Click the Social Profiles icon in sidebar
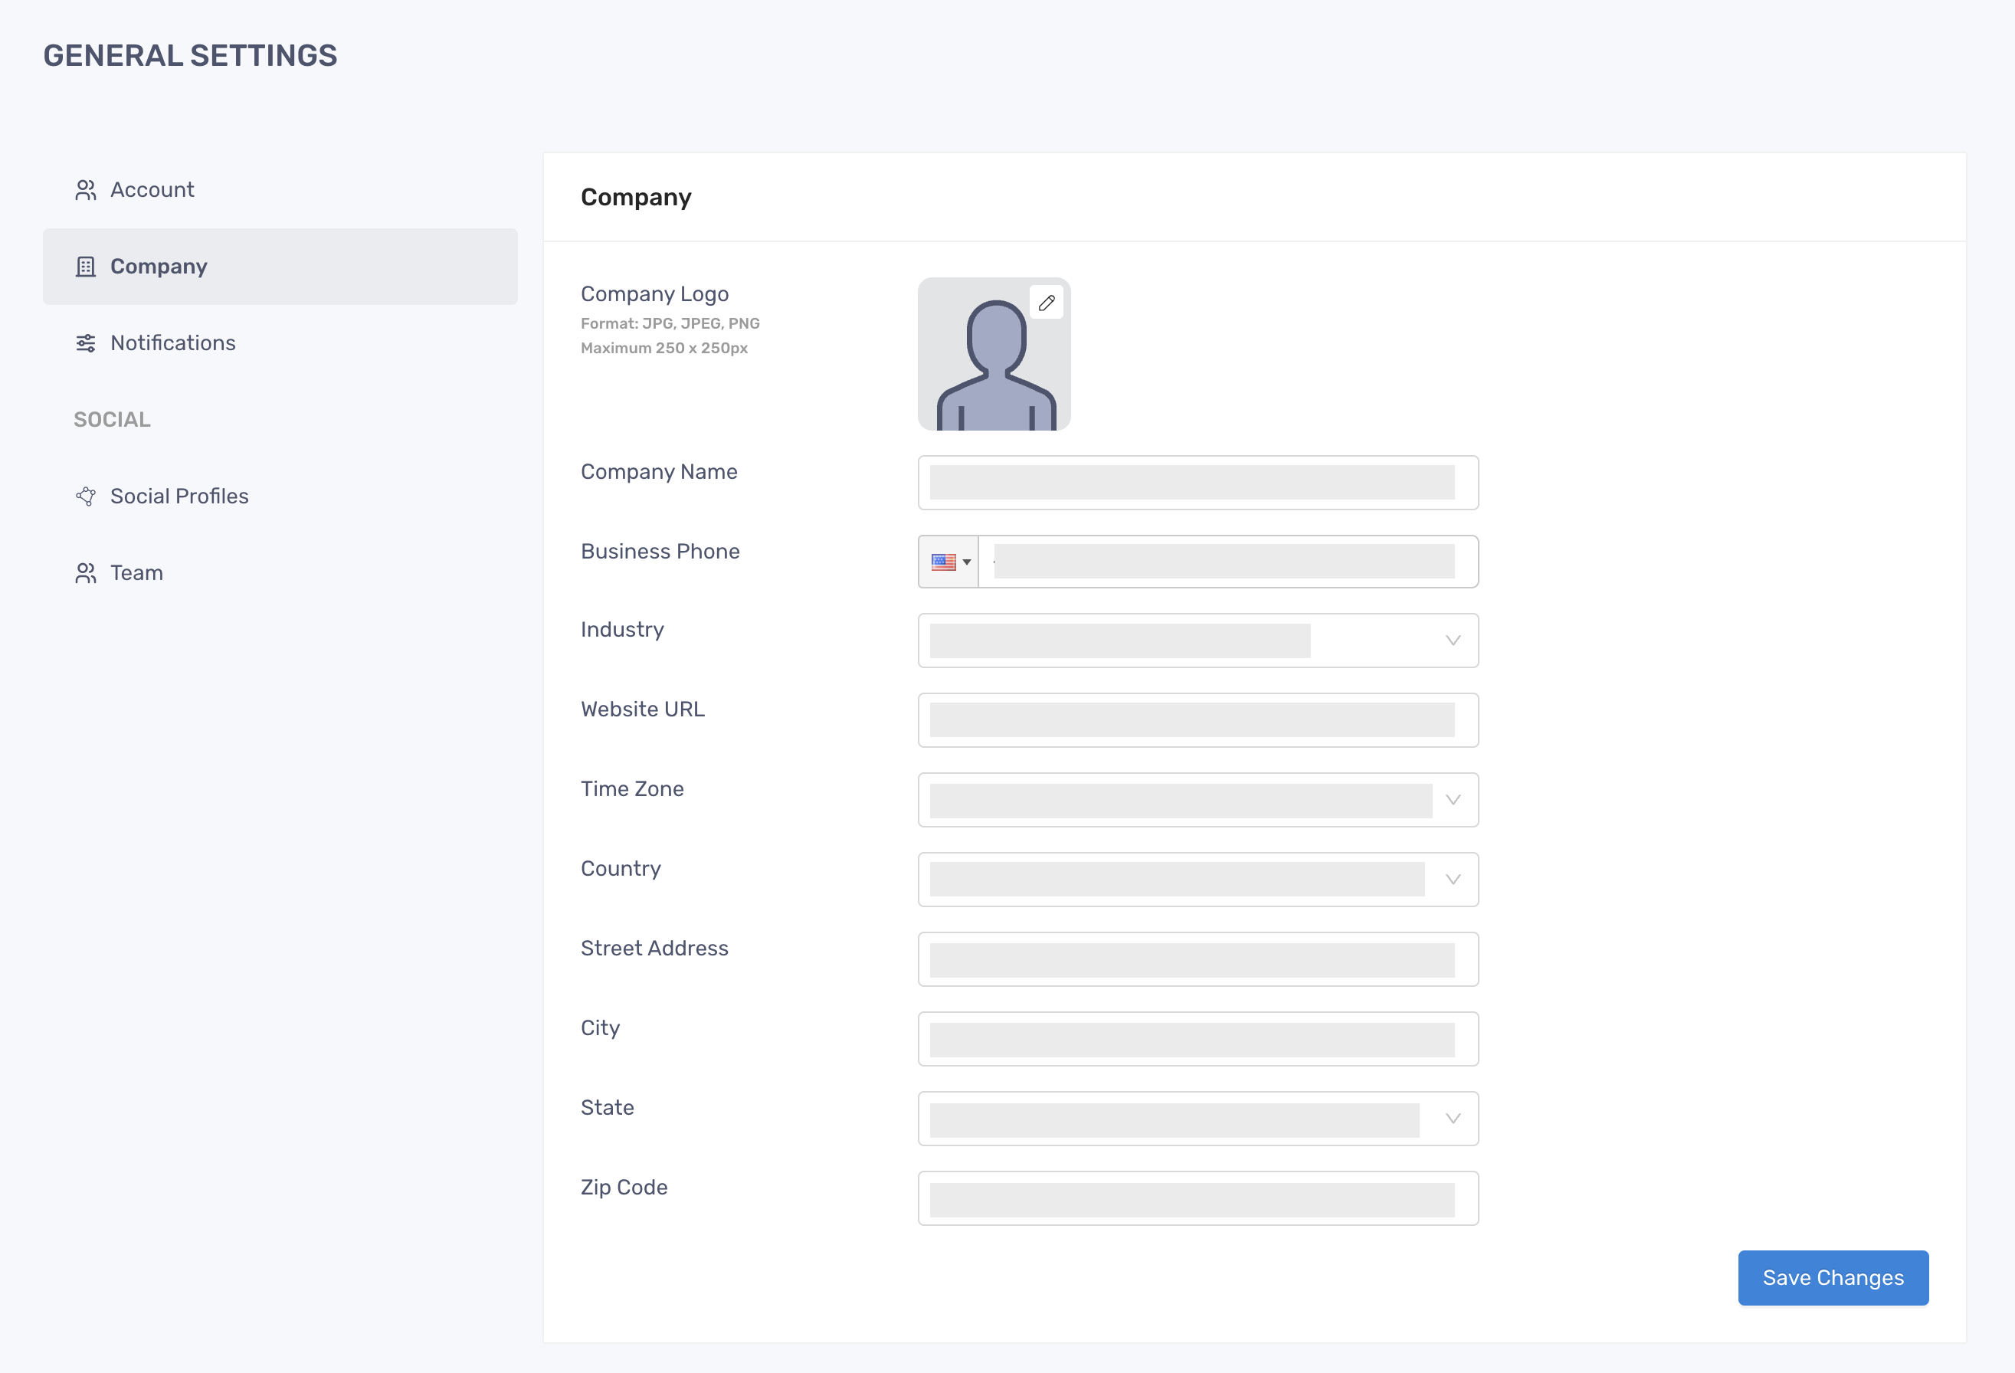Viewport: 2015px width, 1373px height. [x=85, y=496]
